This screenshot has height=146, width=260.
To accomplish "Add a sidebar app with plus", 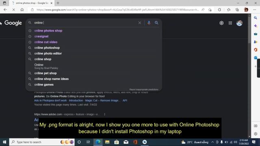I will click(x=256, y=67).
